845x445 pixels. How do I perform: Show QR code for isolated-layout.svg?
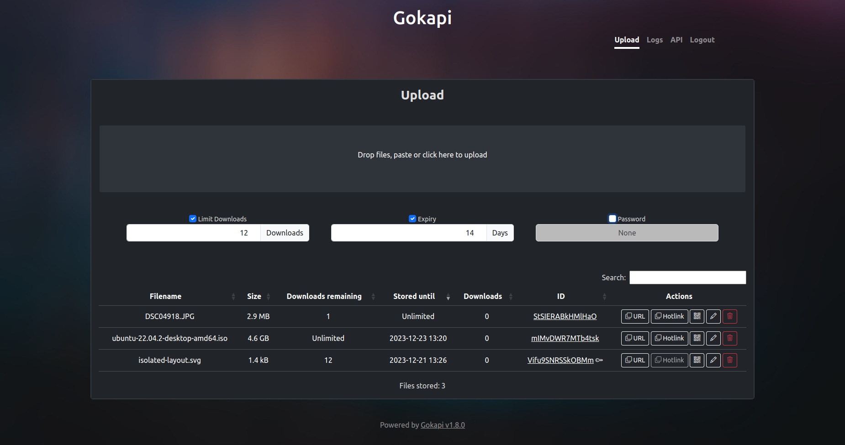click(x=697, y=360)
